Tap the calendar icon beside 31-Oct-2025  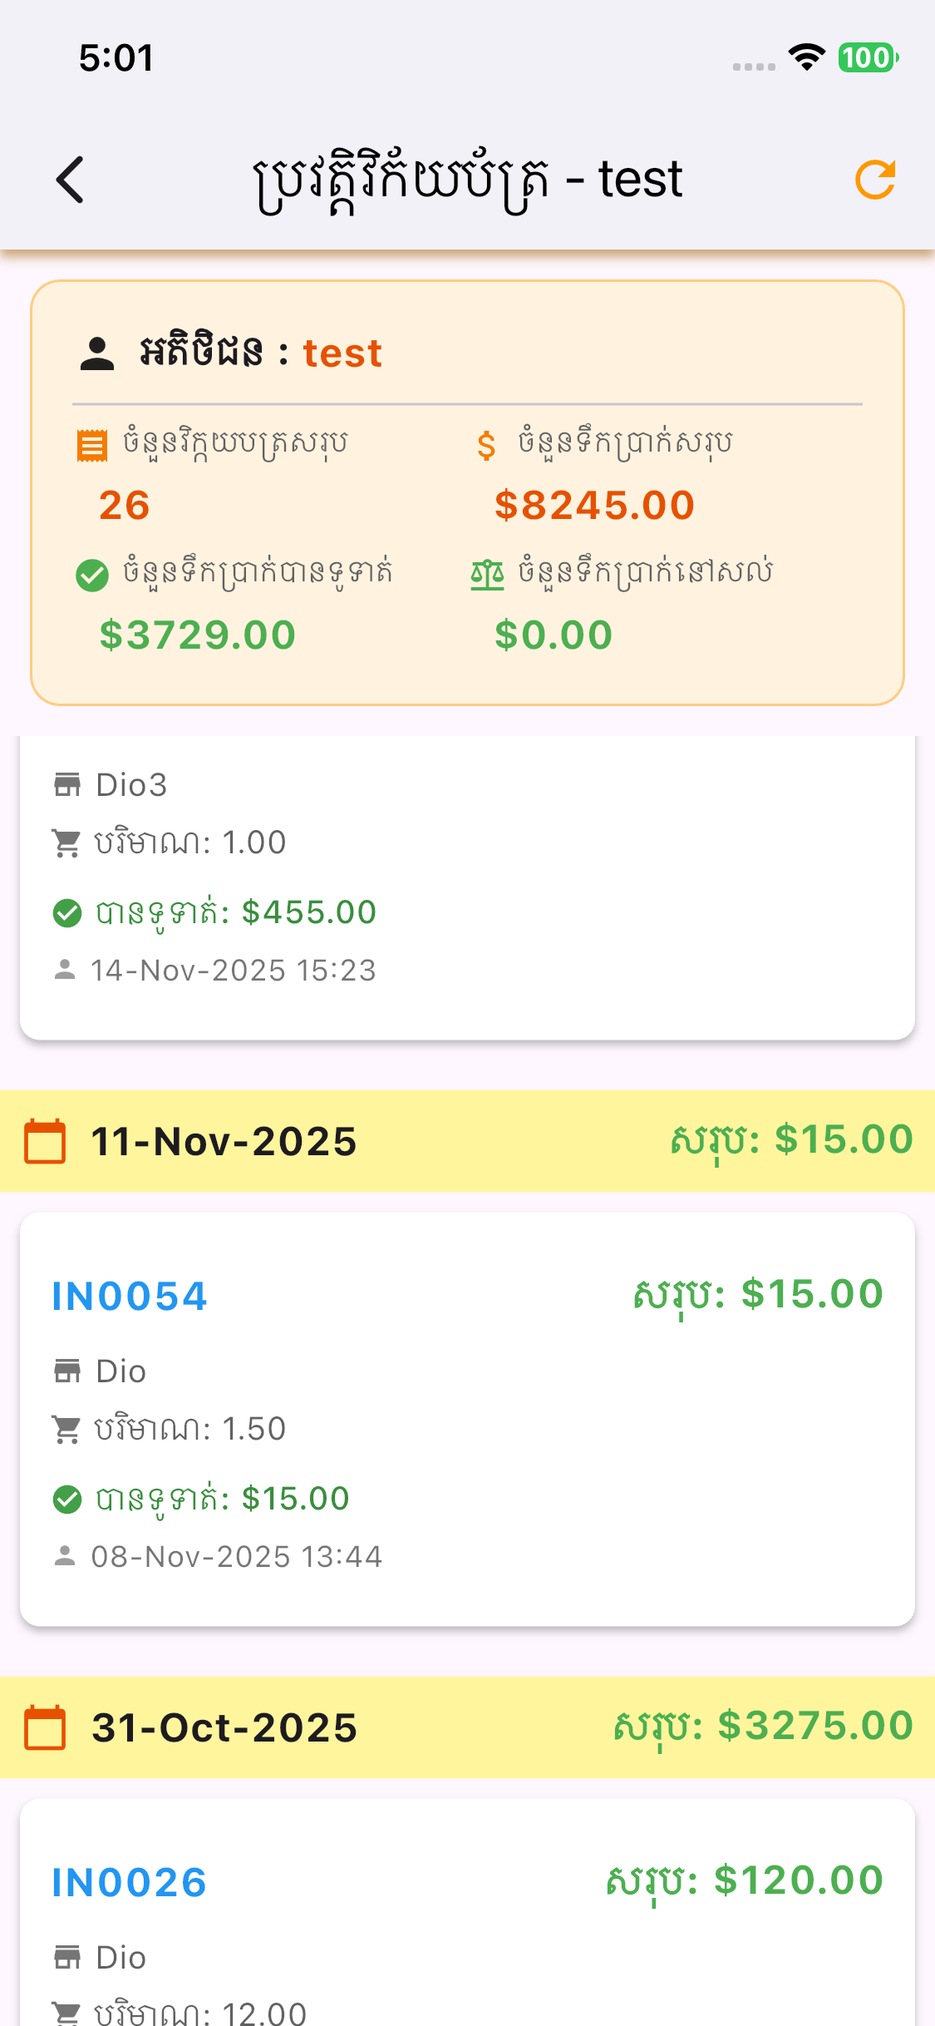click(45, 1727)
